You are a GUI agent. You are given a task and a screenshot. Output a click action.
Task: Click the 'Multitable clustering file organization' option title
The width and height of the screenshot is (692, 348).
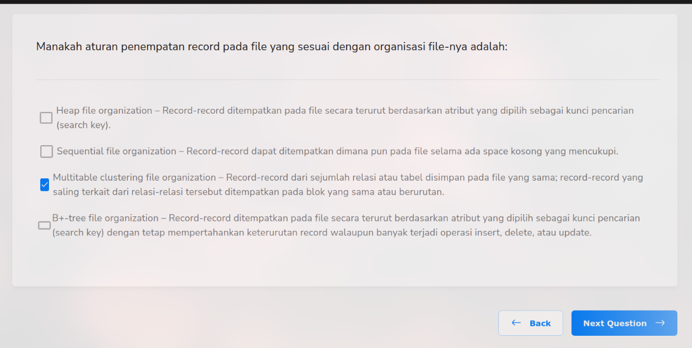coord(134,178)
